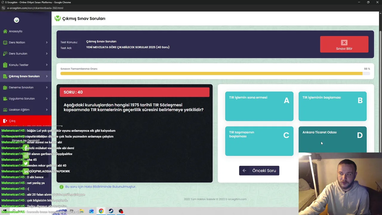Click the green info icon near error notice
Viewport: 382px width, 215px height.
(61, 187)
